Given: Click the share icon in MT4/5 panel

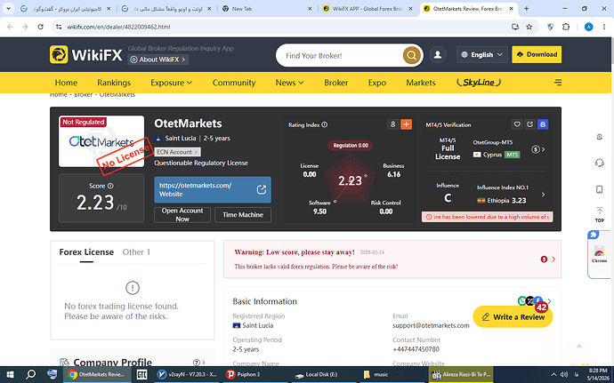Looking at the screenshot, I should (x=529, y=124).
